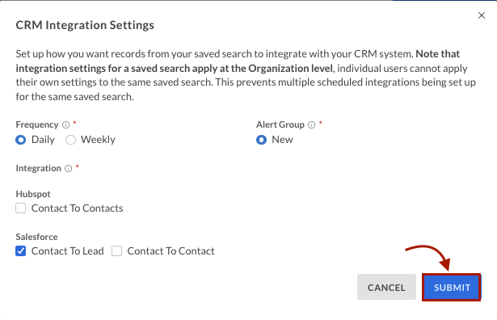The image size is (497, 320).
Task: Tick Salesforce Contact To Contact checkbox
Action: point(116,251)
